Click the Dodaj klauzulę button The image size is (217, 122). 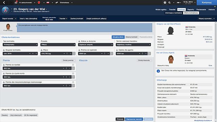(144, 60)
